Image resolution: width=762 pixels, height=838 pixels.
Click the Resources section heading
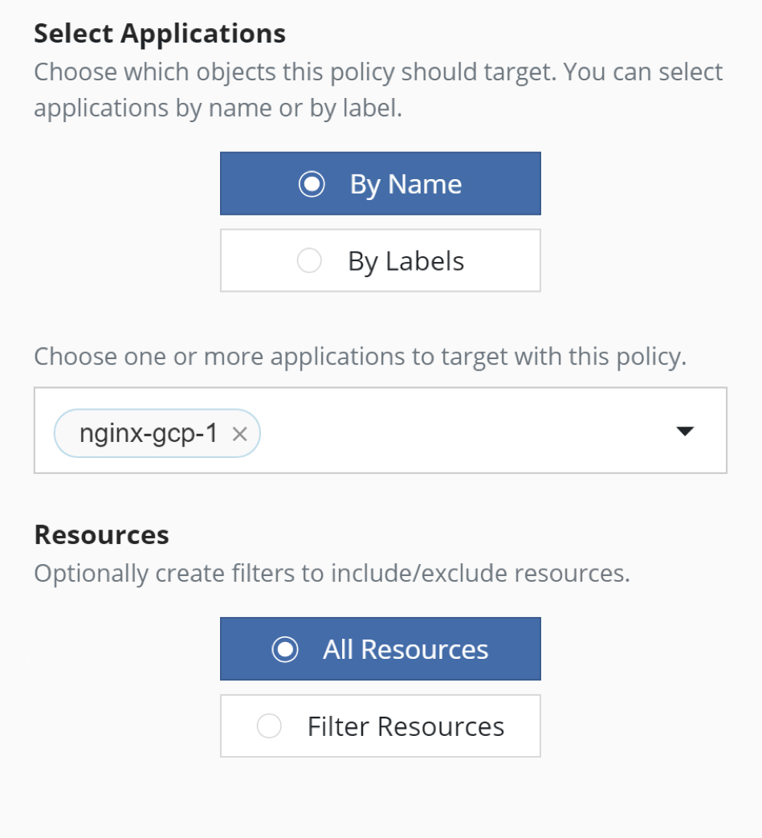pos(101,535)
